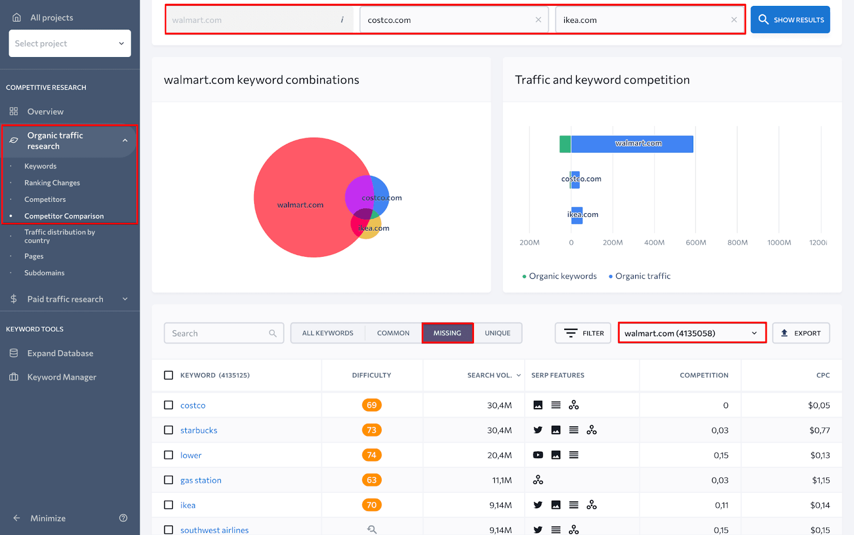Click the Twitter SERP icon for ikea
Image resolution: width=854 pixels, height=535 pixels.
coord(538,505)
